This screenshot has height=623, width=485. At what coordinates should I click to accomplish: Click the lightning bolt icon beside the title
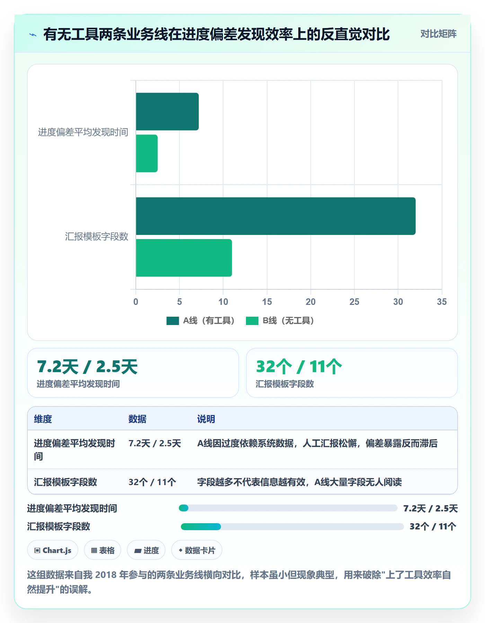pyautogui.click(x=33, y=35)
